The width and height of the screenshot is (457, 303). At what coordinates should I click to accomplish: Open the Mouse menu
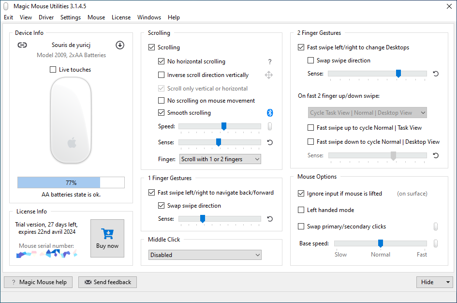coord(96,17)
